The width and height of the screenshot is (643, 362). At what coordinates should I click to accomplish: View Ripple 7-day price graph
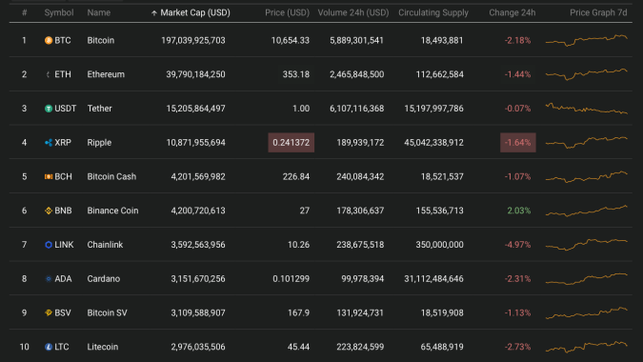click(x=587, y=142)
